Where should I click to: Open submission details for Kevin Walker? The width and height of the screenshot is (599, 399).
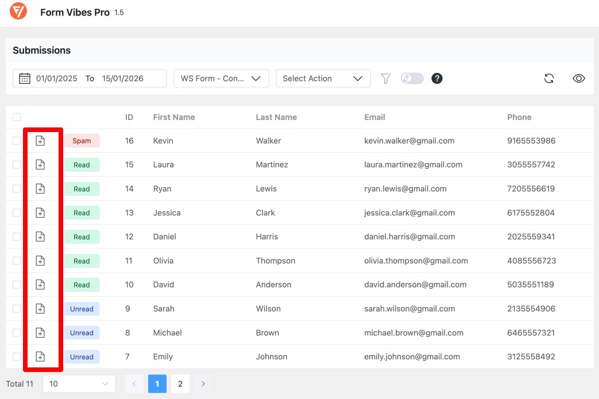coord(40,140)
